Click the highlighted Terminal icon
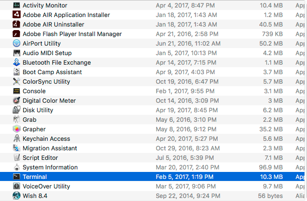 [x=17, y=176]
